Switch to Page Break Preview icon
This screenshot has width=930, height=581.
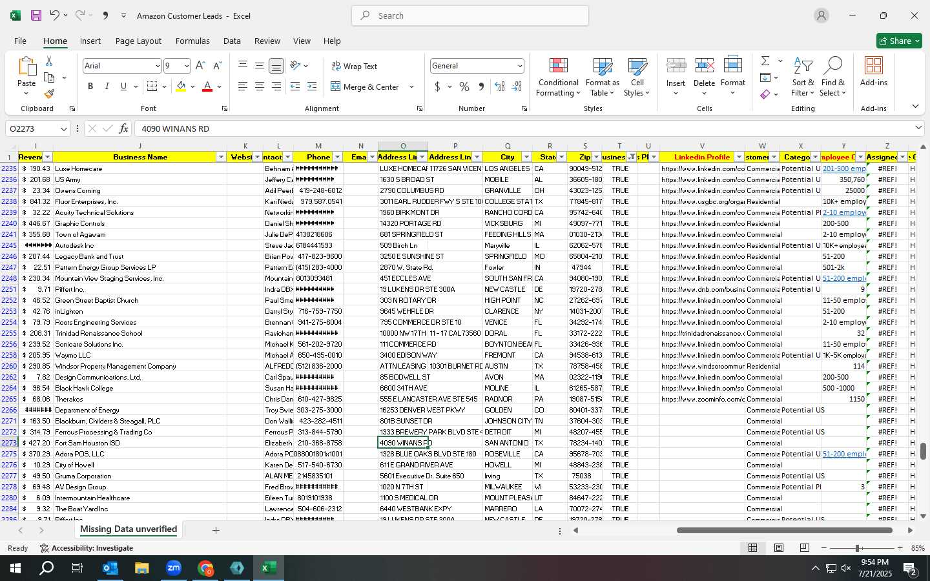[x=804, y=548]
